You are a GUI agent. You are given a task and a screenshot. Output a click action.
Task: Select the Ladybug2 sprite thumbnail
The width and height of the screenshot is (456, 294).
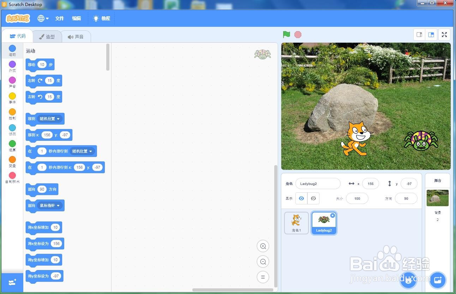(x=324, y=223)
